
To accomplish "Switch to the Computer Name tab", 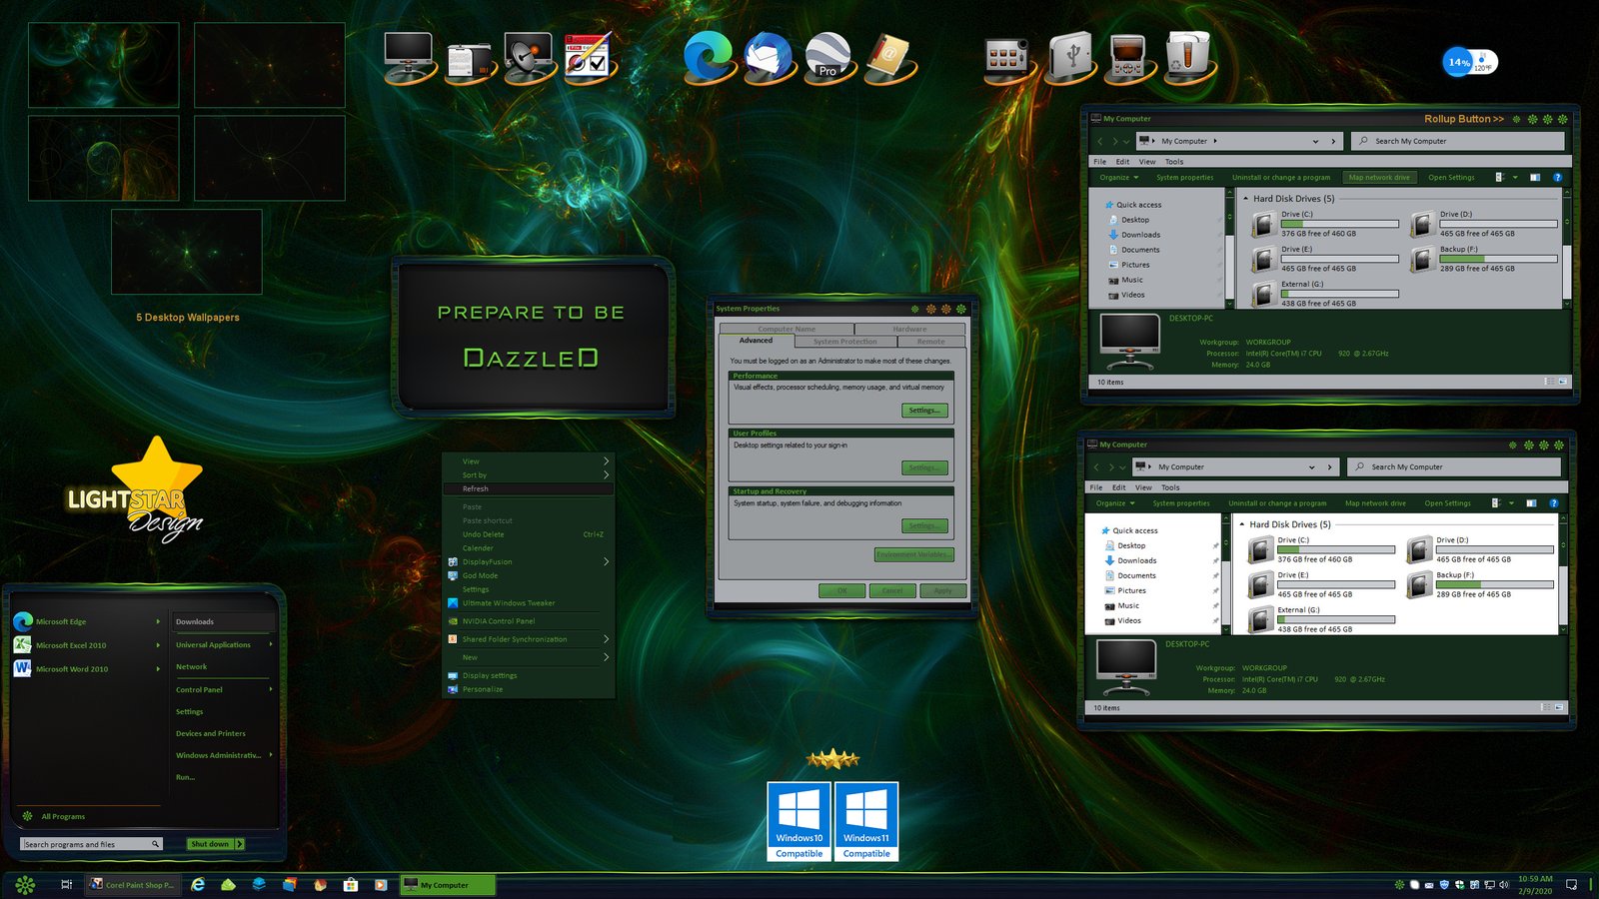I will point(787,329).
